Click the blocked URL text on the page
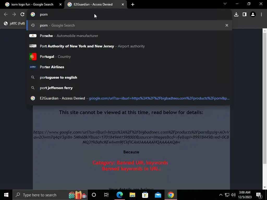The height and width of the screenshot is (200, 267). tap(131, 137)
